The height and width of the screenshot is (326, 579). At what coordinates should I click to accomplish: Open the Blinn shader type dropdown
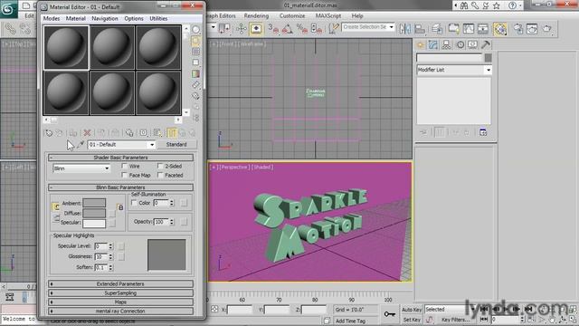click(107, 168)
